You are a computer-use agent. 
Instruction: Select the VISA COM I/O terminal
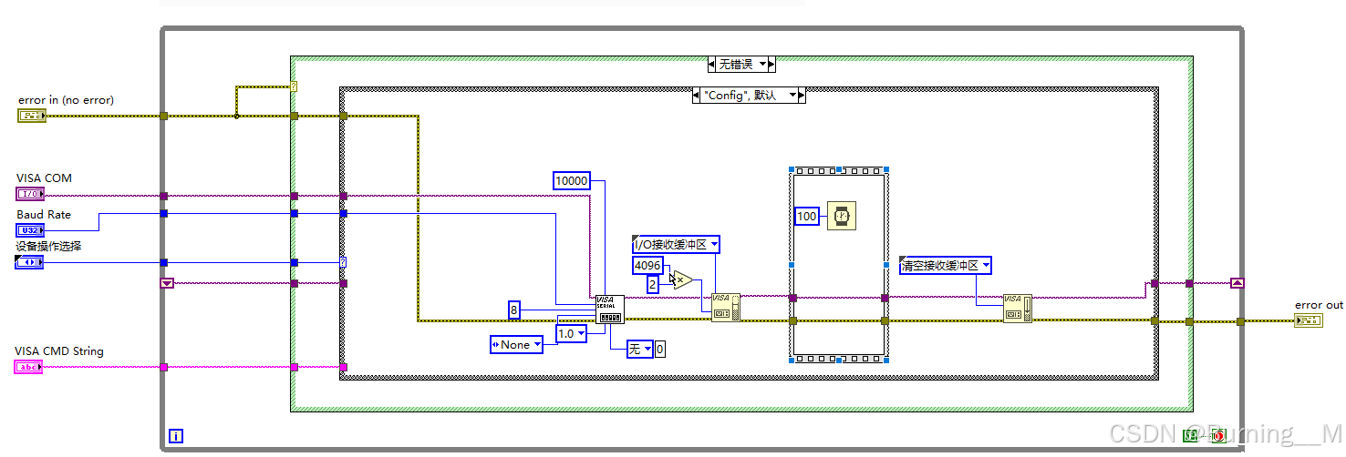click(30, 194)
